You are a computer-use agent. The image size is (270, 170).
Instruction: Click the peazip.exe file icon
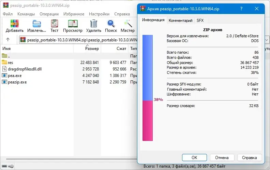(4, 82)
